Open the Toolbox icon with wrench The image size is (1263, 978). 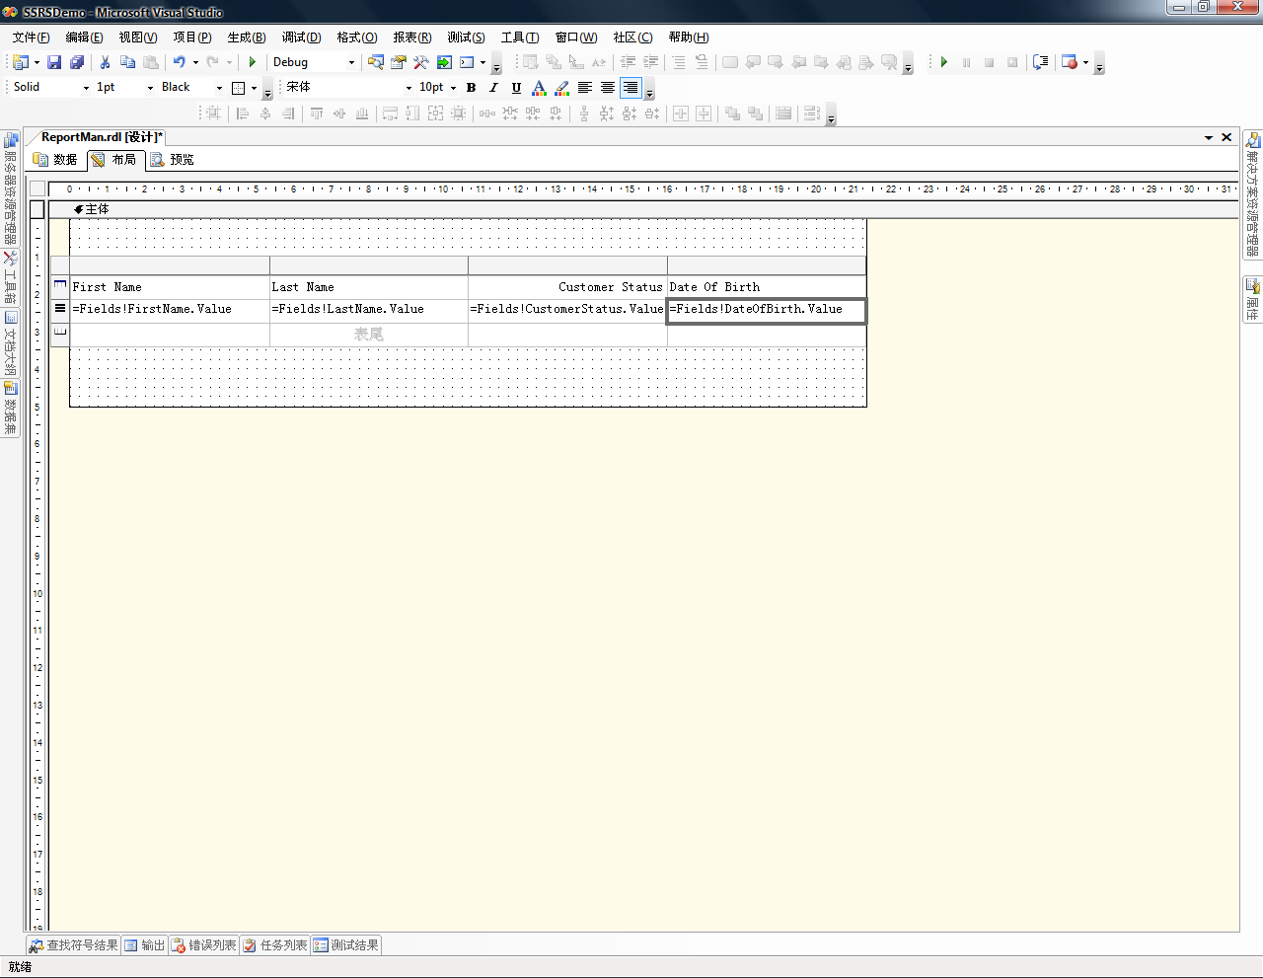421,62
